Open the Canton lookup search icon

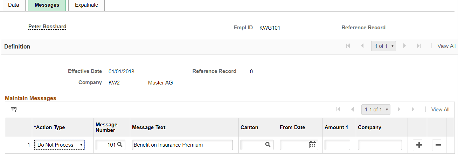268,145
